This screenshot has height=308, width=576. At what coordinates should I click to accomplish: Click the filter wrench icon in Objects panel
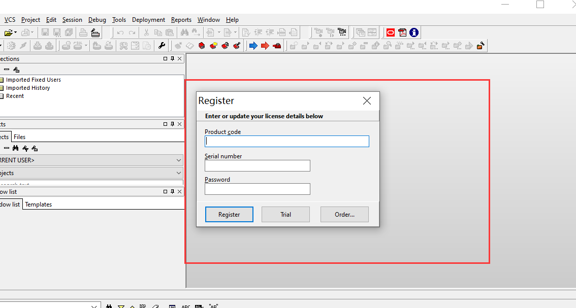coord(25,148)
